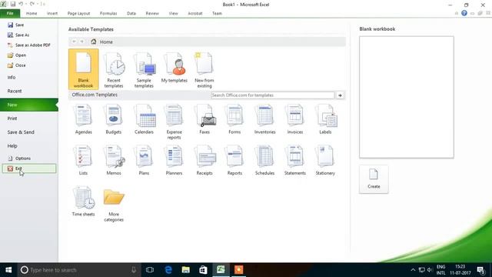Open the Time sheets category
The height and width of the screenshot is (277, 492).
(84, 201)
